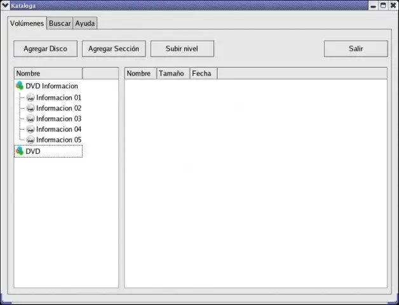Click the disc icon beside Informacion 02
This screenshot has height=305, width=399.
point(30,108)
